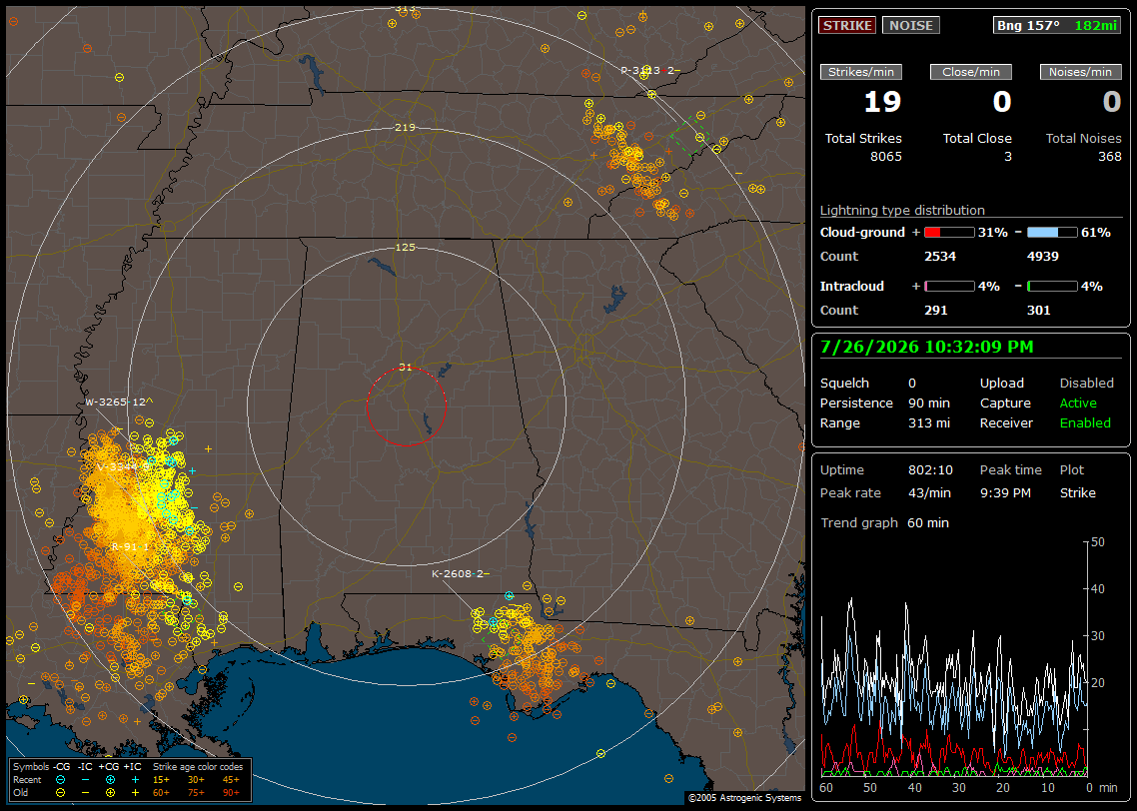Click the positive cloud-ground red bar
Viewport: 1137px width, 811px height.
click(949, 232)
